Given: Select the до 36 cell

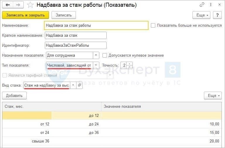Looking at the screenshot, I should [x=76, y=132].
